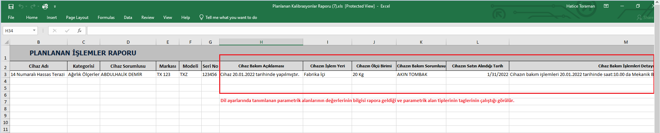Switch to the Review tab

148,18
